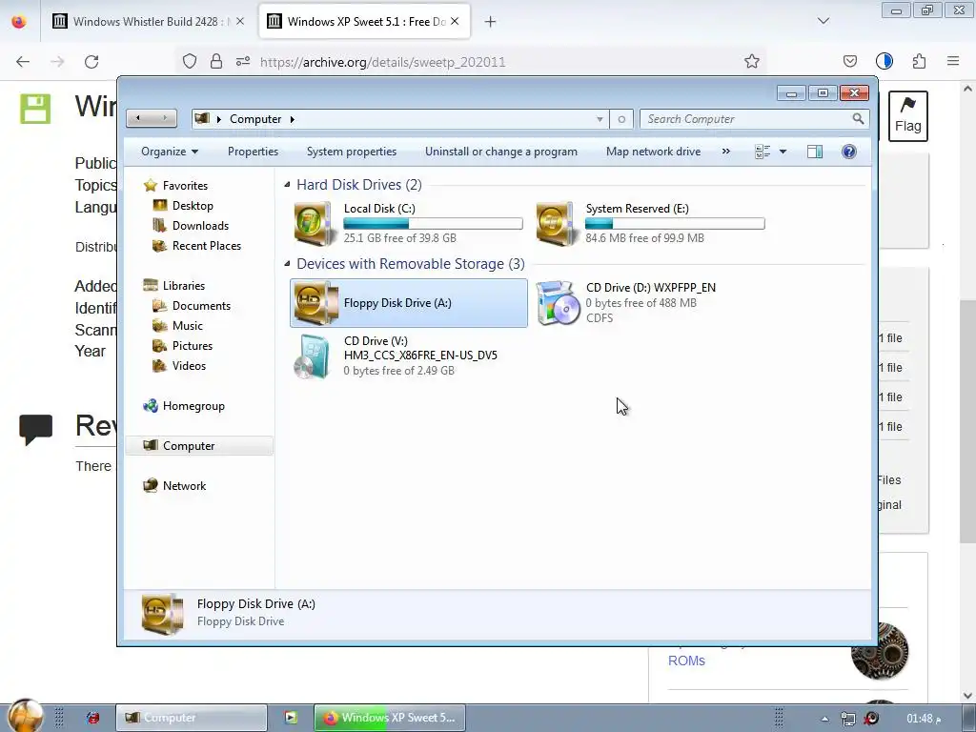Click Explorer back arrow button
This screenshot has height=732, width=976.
coord(138,118)
